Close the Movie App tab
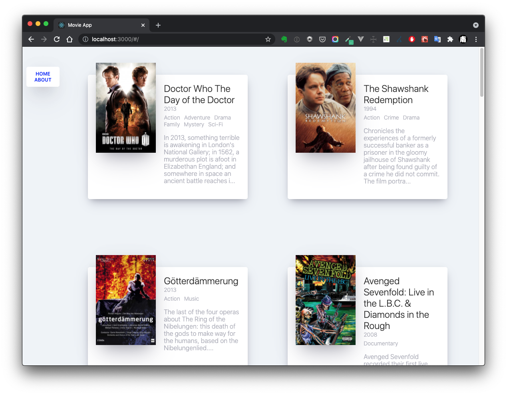The height and width of the screenshot is (395, 507). click(143, 25)
